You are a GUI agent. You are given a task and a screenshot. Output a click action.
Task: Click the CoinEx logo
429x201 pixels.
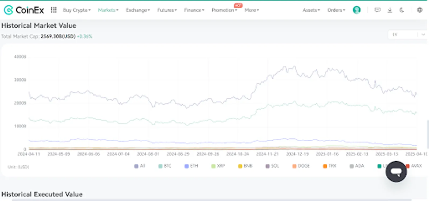click(x=24, y=10)
